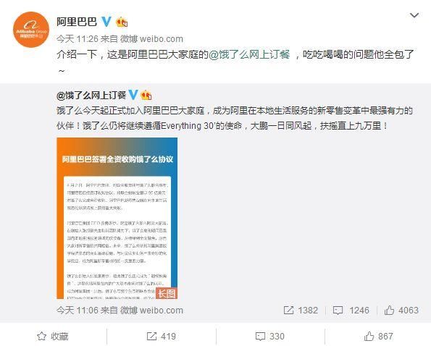
Task: Click the crown member badge next to 阿里巴巴
Action: coord(122,22)
